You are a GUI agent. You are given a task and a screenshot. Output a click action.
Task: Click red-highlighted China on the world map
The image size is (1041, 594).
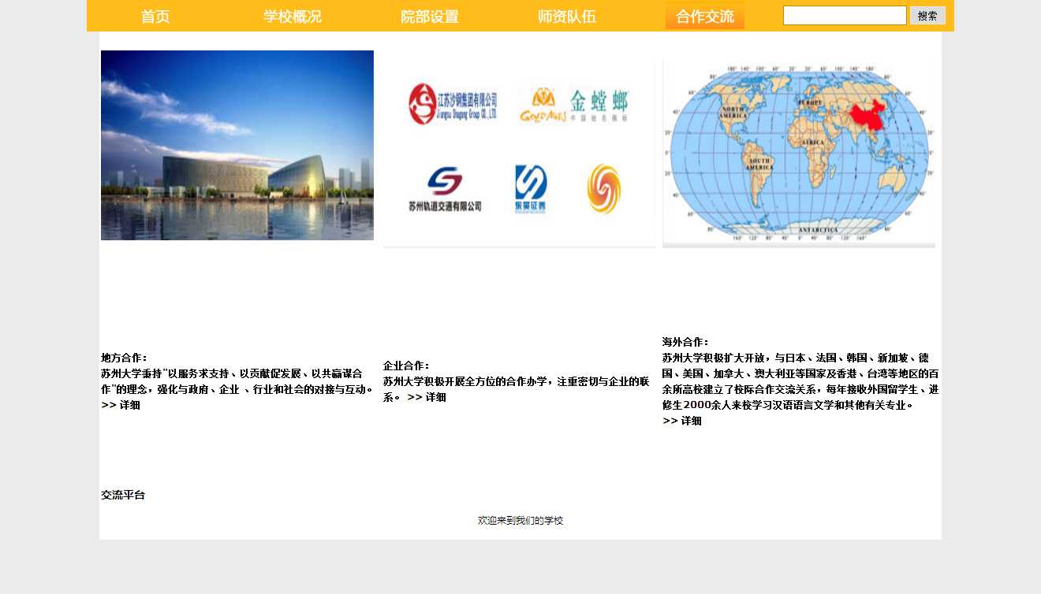[868, 117]
